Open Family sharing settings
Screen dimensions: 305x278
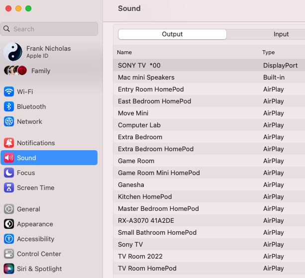[x=40, y=71]
